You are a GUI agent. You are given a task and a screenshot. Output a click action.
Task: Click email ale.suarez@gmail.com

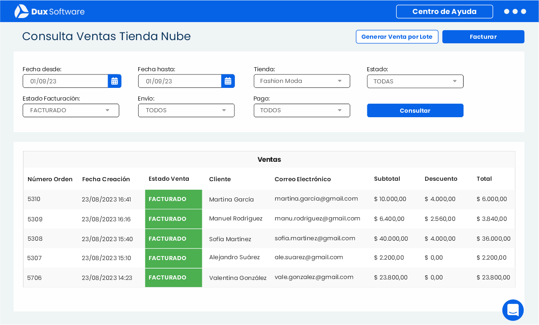pyautogui.click(x=309, y=257)
